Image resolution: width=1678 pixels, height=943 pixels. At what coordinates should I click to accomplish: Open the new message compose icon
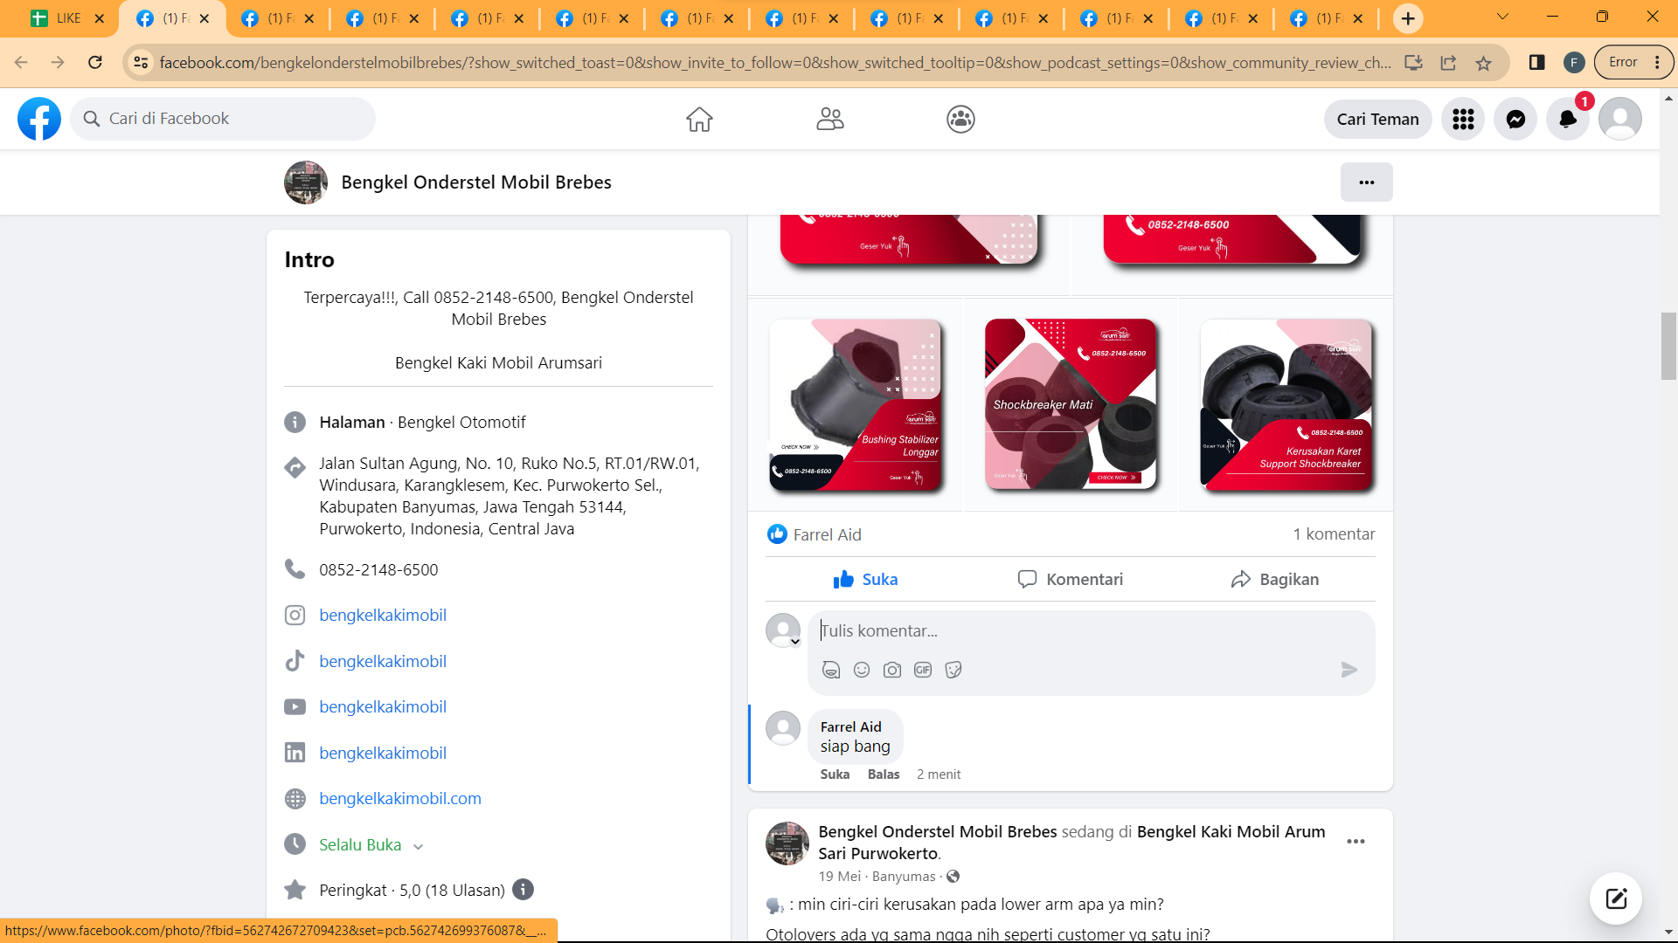pos(1616,898)
